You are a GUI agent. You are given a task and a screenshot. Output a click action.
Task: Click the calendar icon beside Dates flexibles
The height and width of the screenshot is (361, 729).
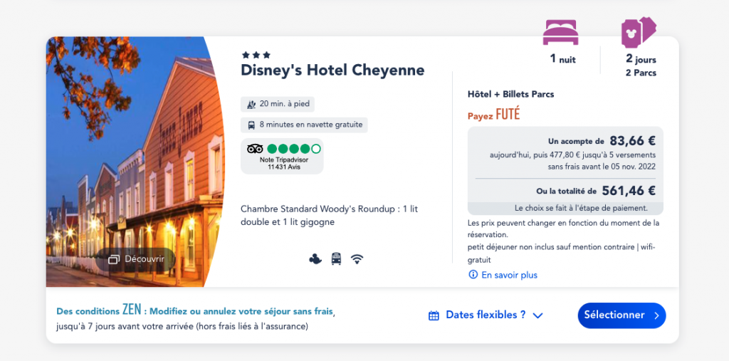[434, 316]
